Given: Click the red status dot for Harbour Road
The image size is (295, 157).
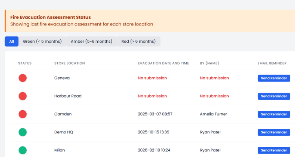Looking at the screenshot, I should pyautogui.click(x=23, y=96).
